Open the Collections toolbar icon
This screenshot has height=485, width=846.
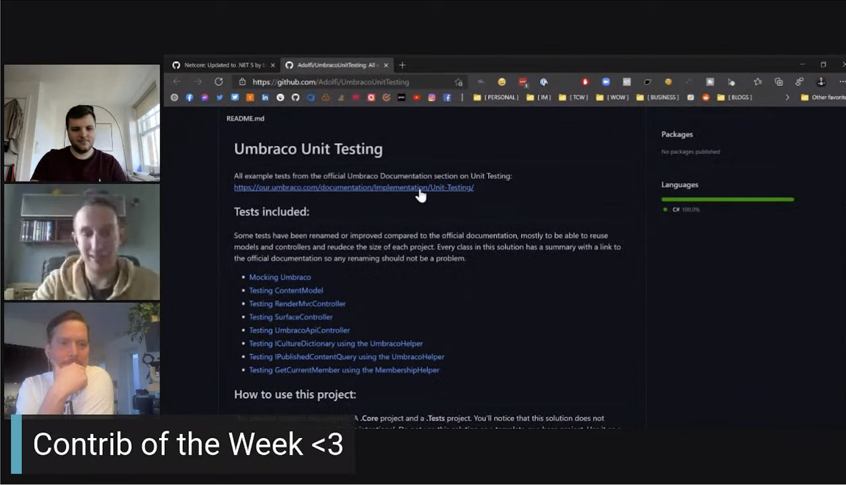point(779,82)
